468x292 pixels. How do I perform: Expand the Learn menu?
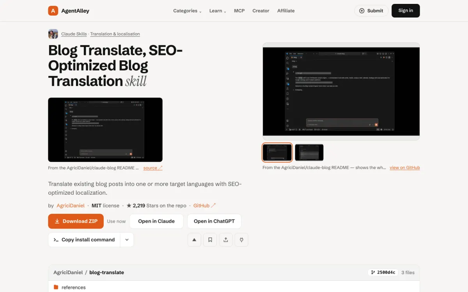(x=218, y=11)
